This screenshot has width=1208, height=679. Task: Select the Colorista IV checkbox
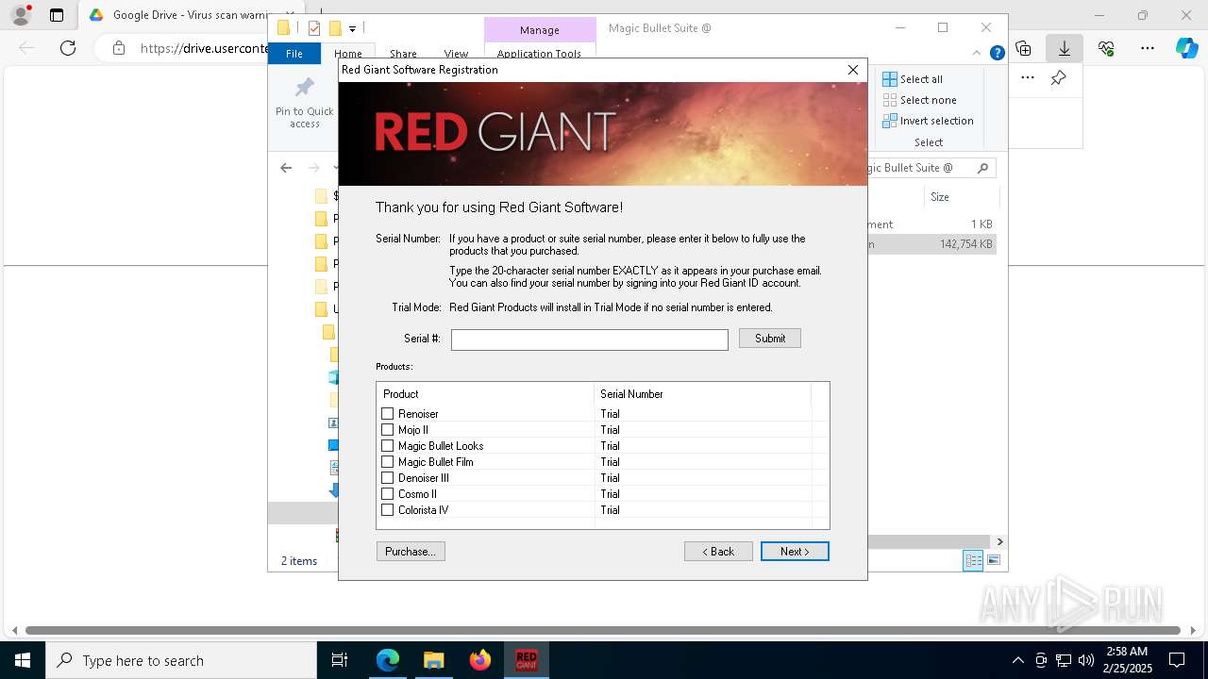tap(387, 510)
